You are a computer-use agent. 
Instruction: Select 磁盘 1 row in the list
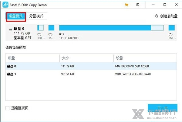click(91, 74)
